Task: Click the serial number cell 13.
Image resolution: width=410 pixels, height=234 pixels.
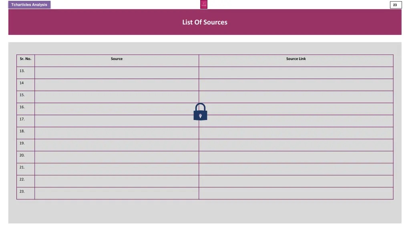Action: (x=26, y=73)
